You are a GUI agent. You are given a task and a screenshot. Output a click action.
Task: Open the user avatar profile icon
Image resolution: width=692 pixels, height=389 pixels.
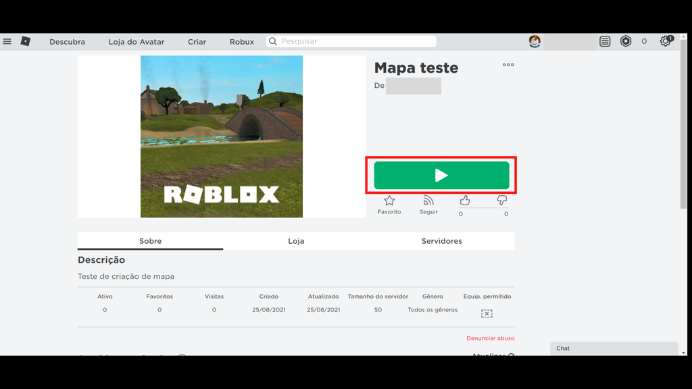point(535,41)
